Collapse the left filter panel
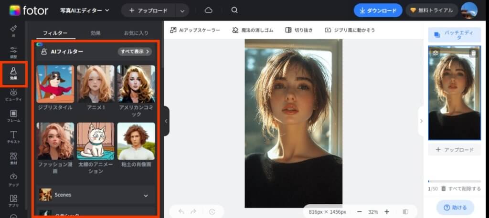This screenshot has height=218, width=489. coord(166,121)
